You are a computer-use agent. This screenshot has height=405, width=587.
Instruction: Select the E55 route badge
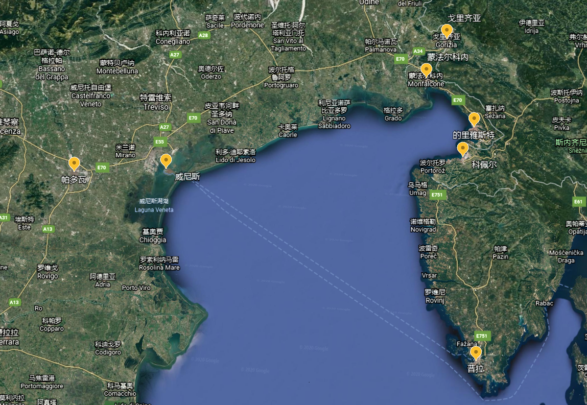point(160,142)
